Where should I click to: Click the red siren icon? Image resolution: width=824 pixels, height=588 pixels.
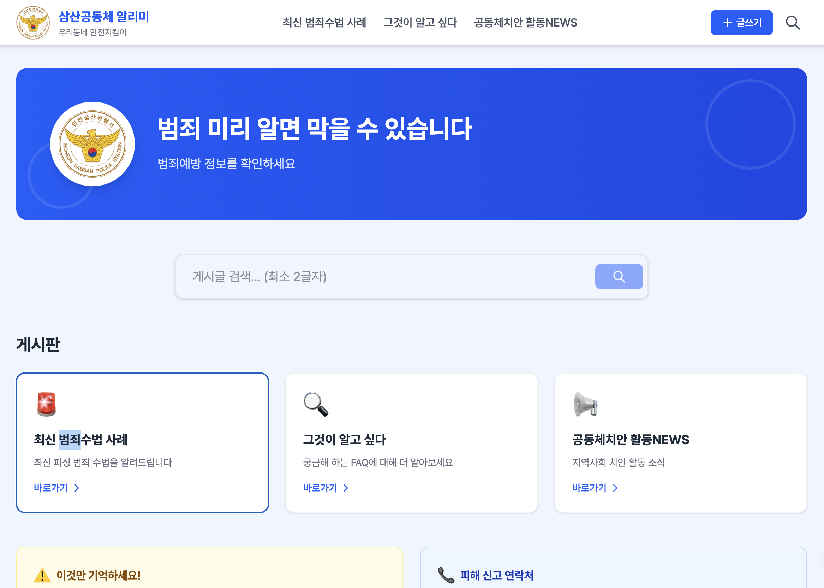[x=47, y=404]
